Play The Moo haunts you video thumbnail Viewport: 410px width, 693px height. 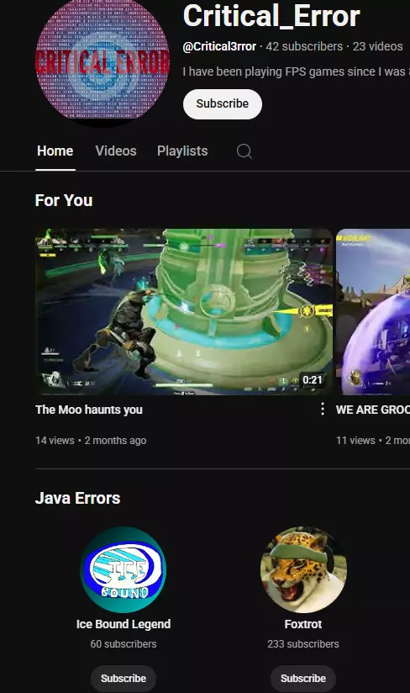[x=184, y=311]
